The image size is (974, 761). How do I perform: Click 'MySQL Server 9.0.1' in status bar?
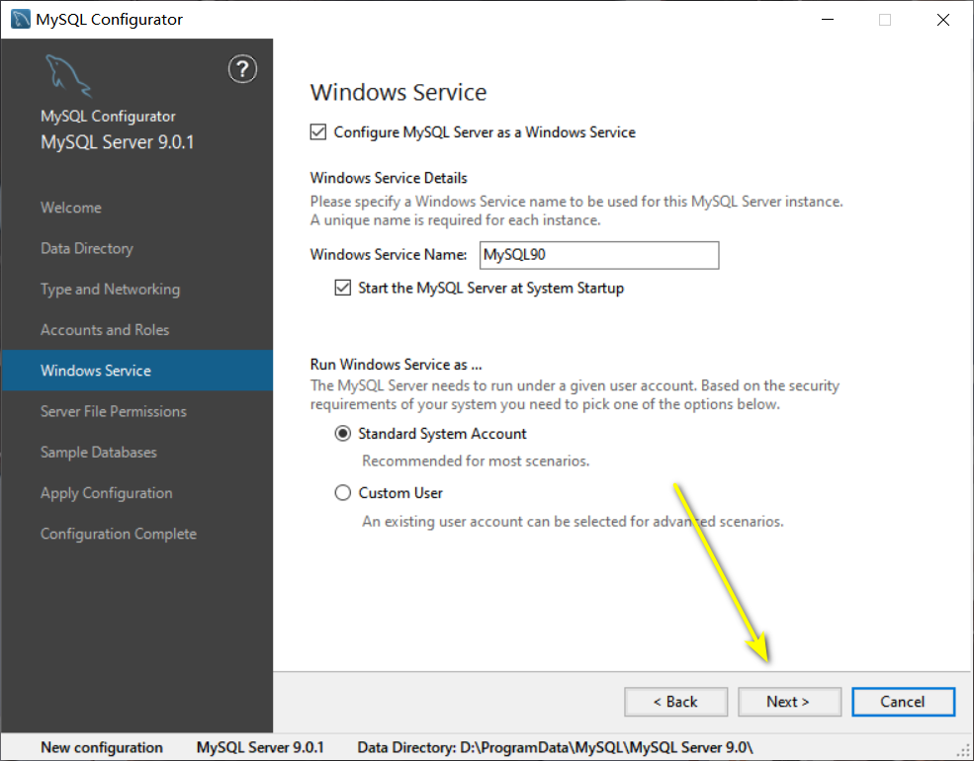(x=260, y=747)
